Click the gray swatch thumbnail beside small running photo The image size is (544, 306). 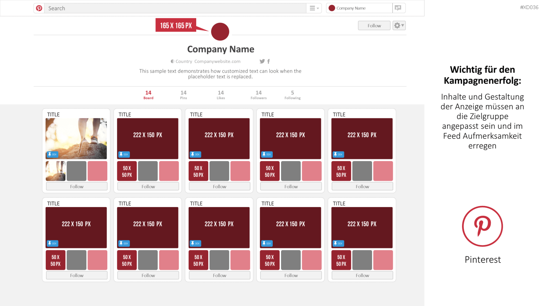pos(77,171)
